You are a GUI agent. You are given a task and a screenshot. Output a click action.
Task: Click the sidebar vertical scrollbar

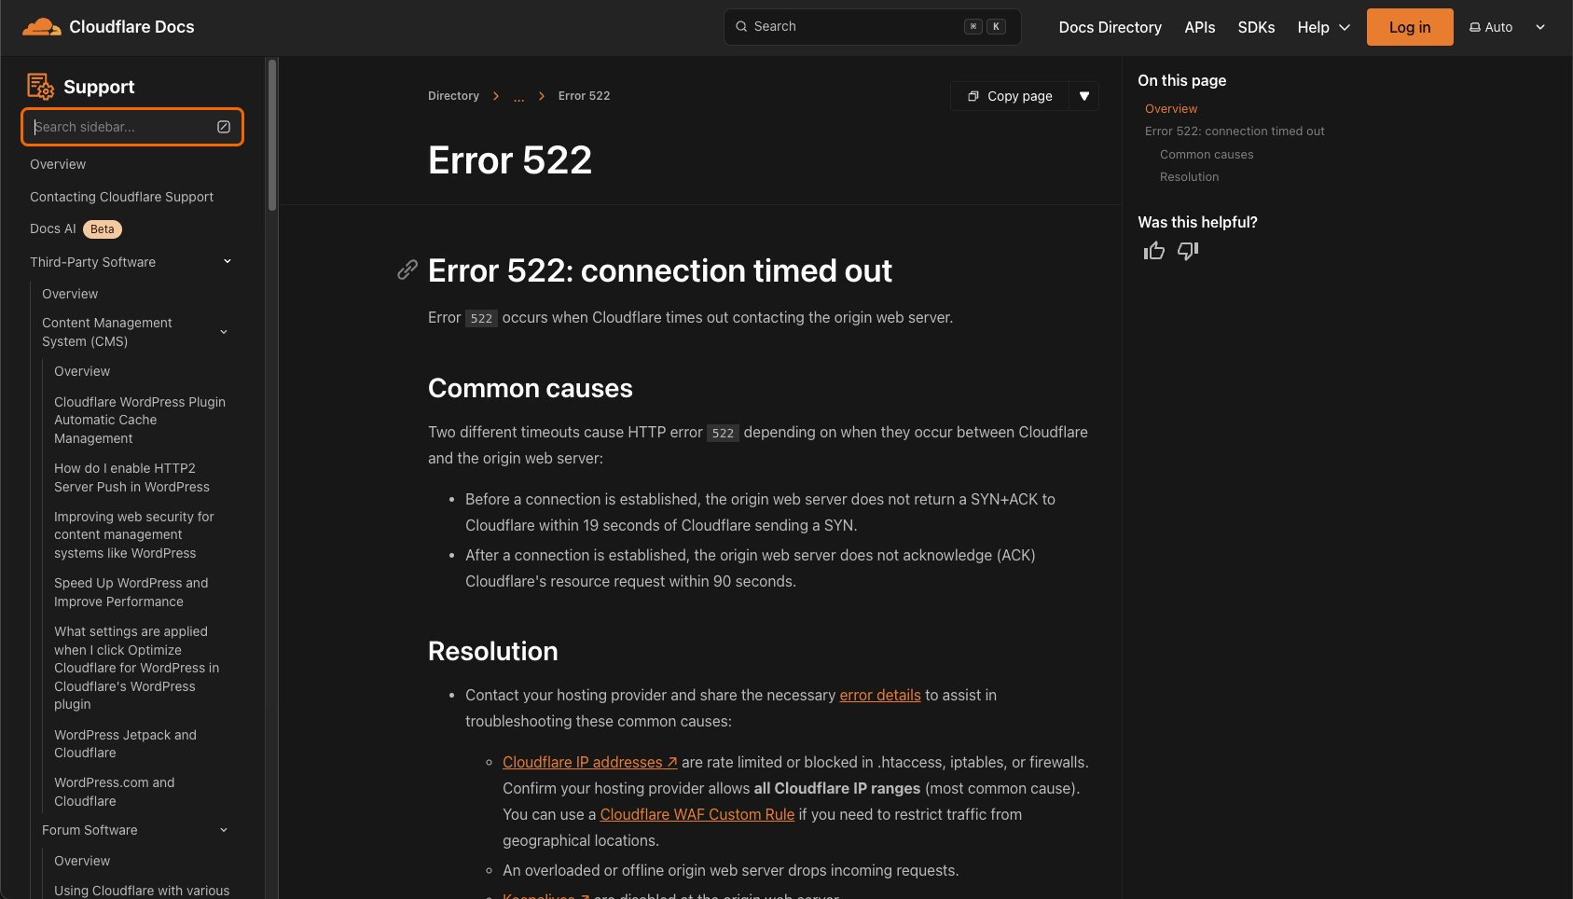272,135
